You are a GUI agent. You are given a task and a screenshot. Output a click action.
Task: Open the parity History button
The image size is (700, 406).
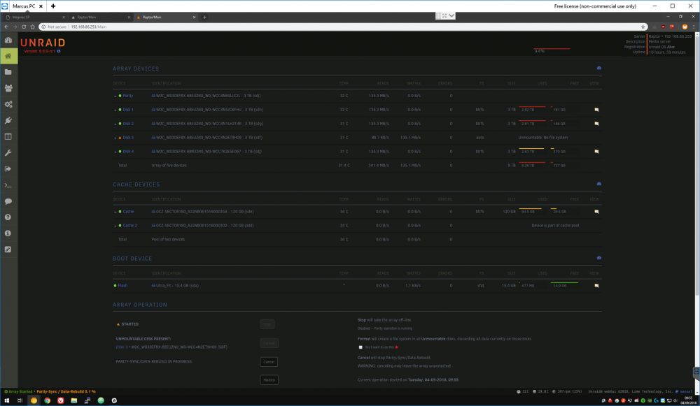coord(269,380)
